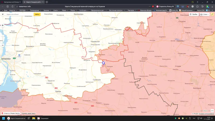Click the map zoom out minus button

[x=3, y=45]
